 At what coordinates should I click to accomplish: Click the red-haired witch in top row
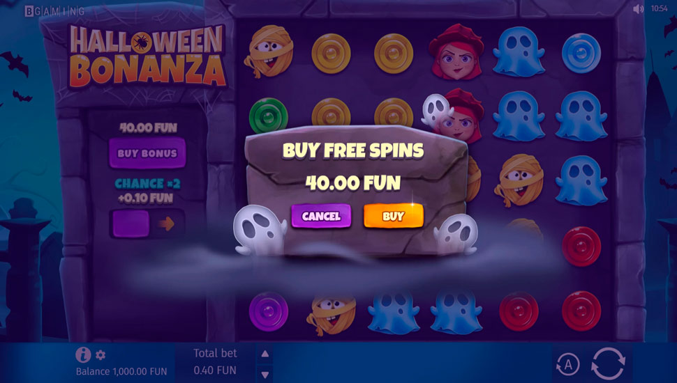tap(456, 52)
